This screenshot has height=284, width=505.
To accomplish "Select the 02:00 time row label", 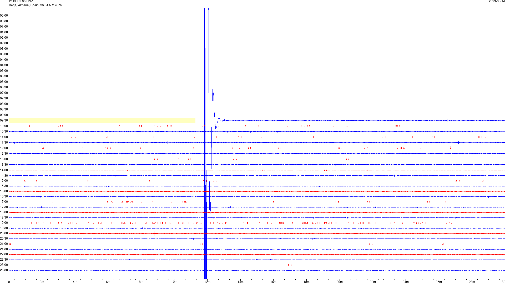I will coord(4,38).
